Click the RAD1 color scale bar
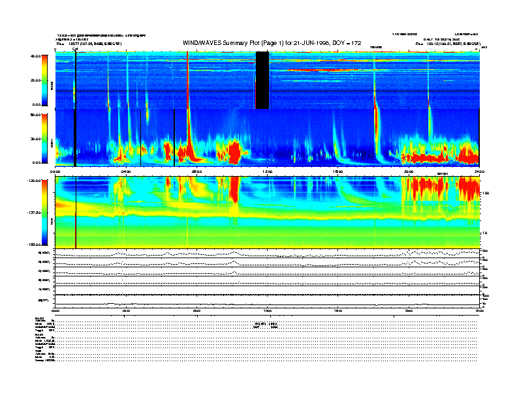This screenshot has width=517, height=399. [x=44, y=138]
